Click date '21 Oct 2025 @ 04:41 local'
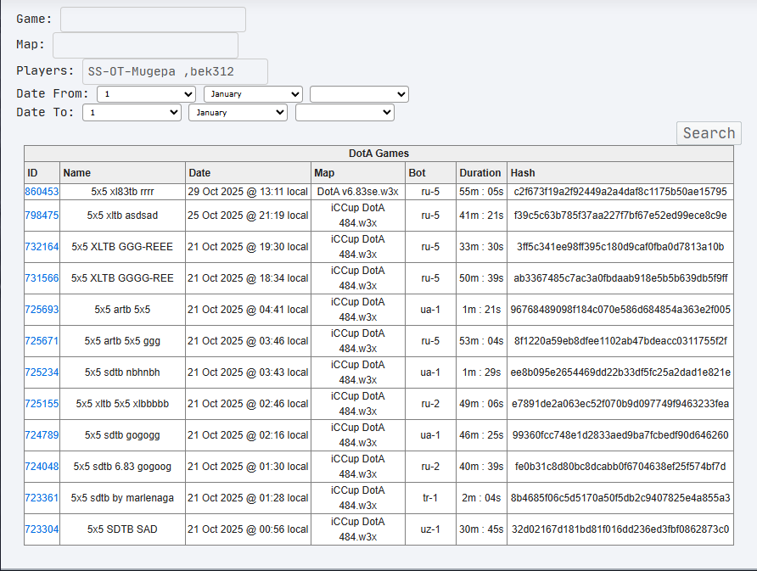Screen dimensions: 757x571 point(248,310)
